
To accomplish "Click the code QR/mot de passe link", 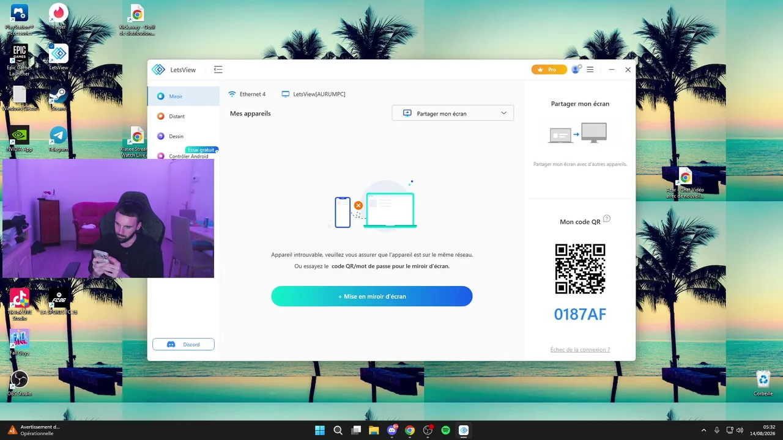I will pos(390,266).
